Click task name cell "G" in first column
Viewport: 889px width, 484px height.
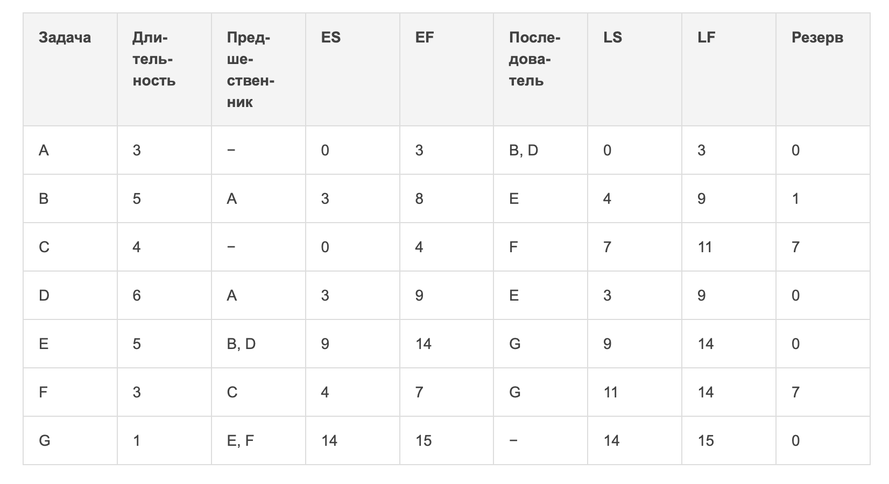point(45,440)
